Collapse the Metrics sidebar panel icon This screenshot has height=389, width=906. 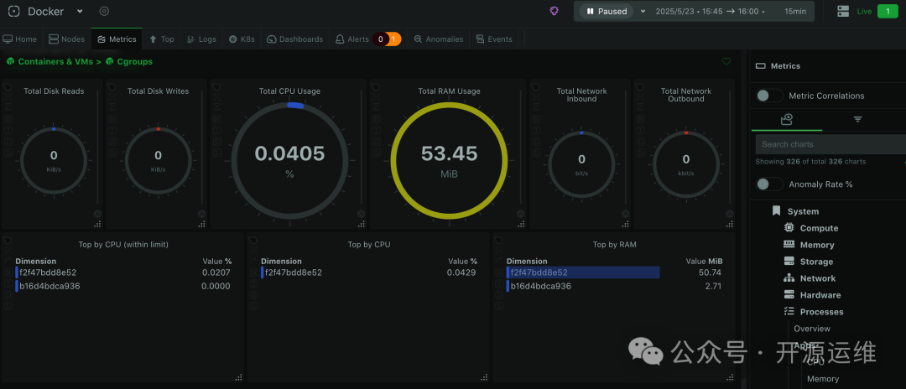point(760,66)
